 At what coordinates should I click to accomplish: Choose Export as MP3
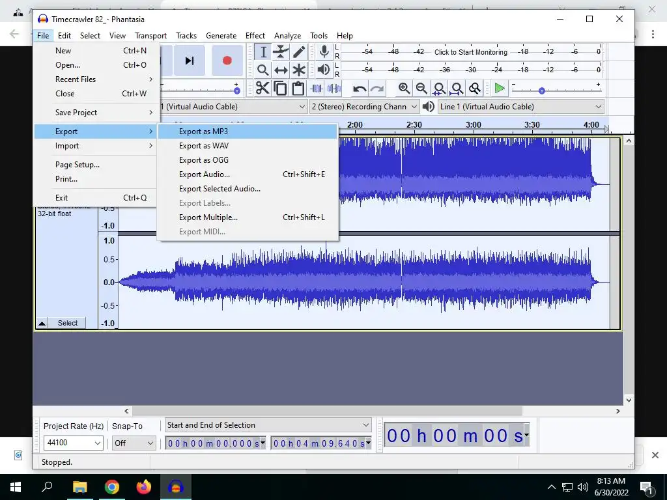click(248, 132)
